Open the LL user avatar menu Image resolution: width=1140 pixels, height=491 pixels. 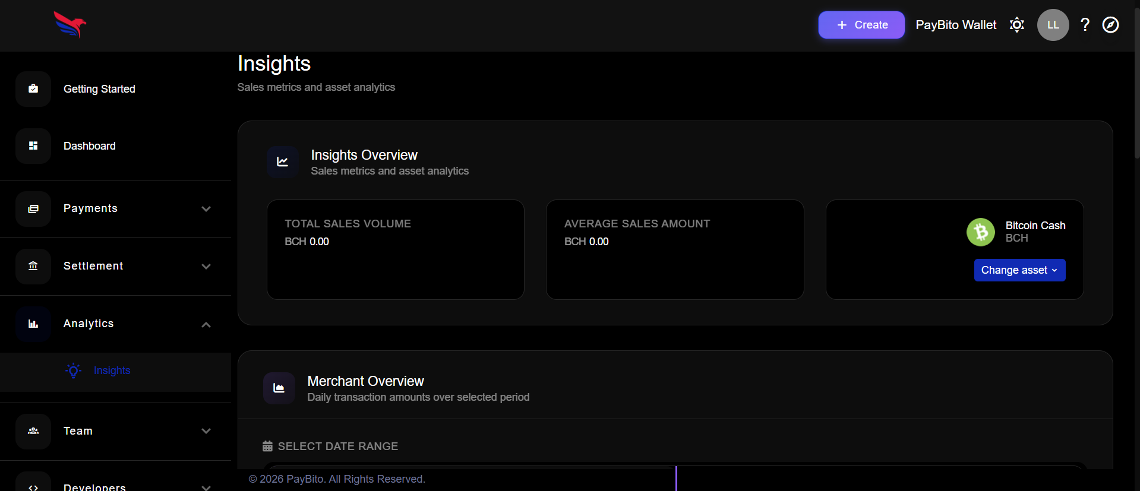tap(1053, 25)
